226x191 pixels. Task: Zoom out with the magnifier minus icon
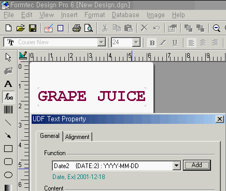pos(217,28)
